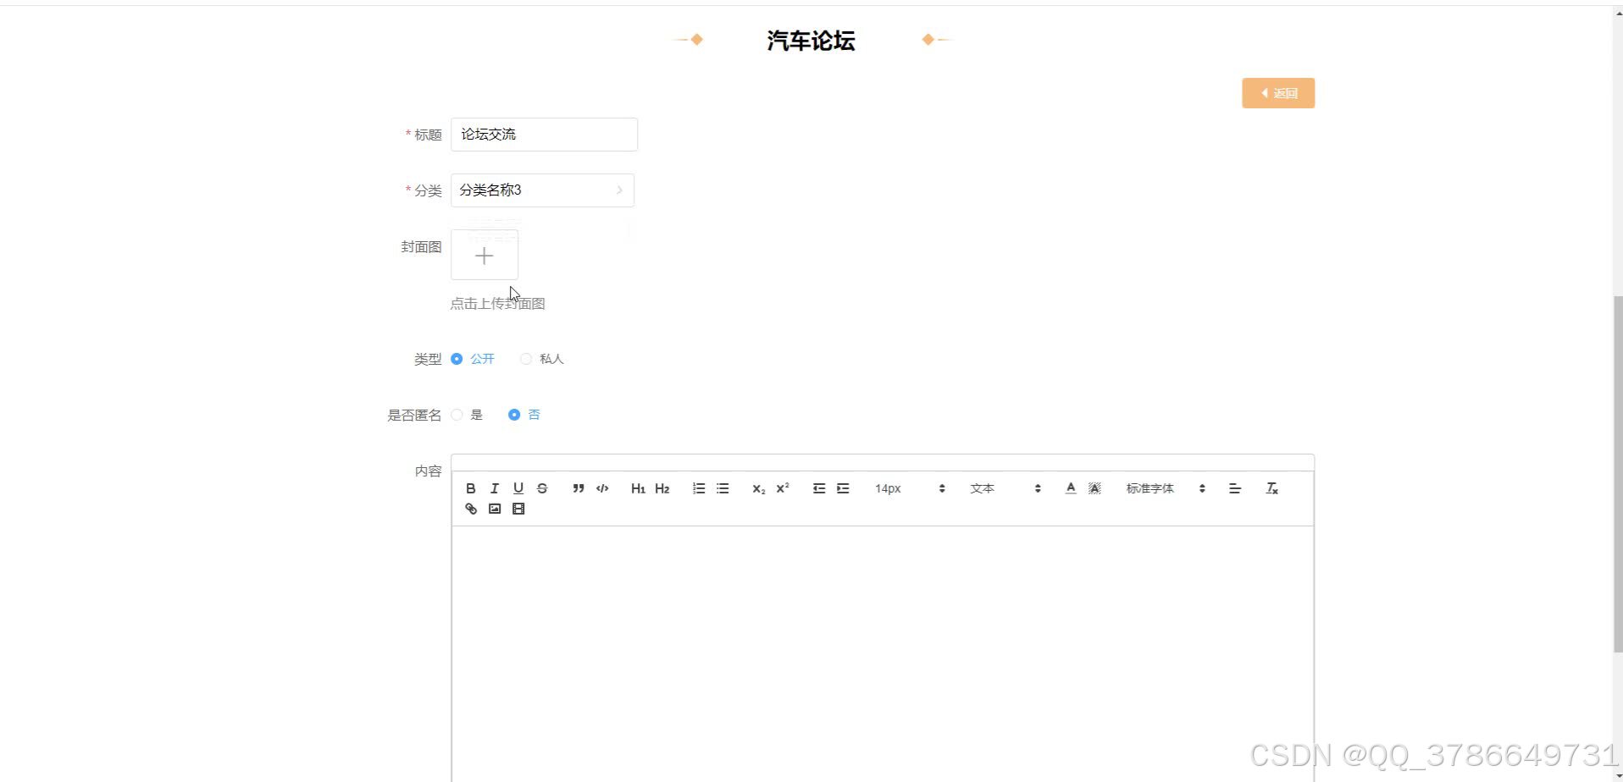Apply italic formatting
Image resolution: width=1623 pixels, height=782 pixels.
[x=495, y=488]
